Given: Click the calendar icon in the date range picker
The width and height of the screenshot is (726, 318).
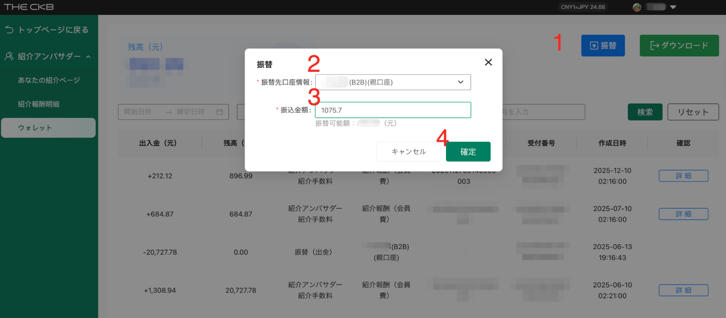Looking at the screenshot, I should click(219, 112).
